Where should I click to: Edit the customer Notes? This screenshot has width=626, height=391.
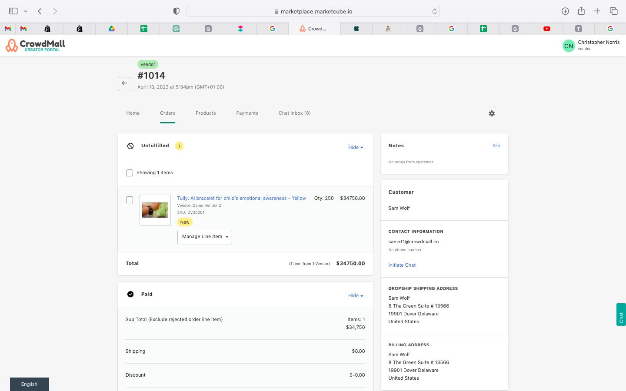pyautogui.click(x=496, y=146)
